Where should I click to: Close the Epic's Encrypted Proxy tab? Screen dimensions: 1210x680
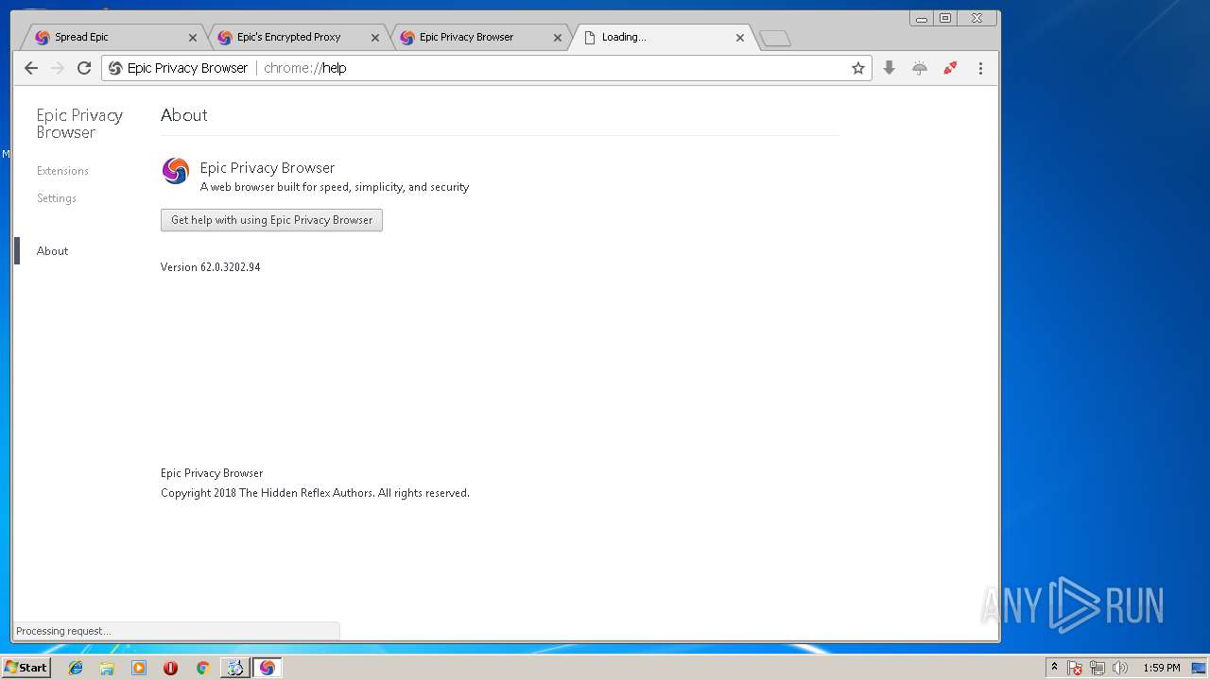pos(375,38)
